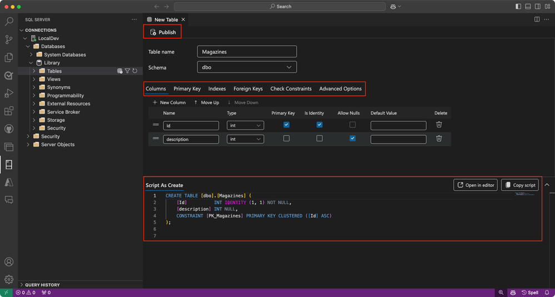The height and width of the screenshot is (297, 555).
Task: Click the Table name input field
Action: click(247, 52)
